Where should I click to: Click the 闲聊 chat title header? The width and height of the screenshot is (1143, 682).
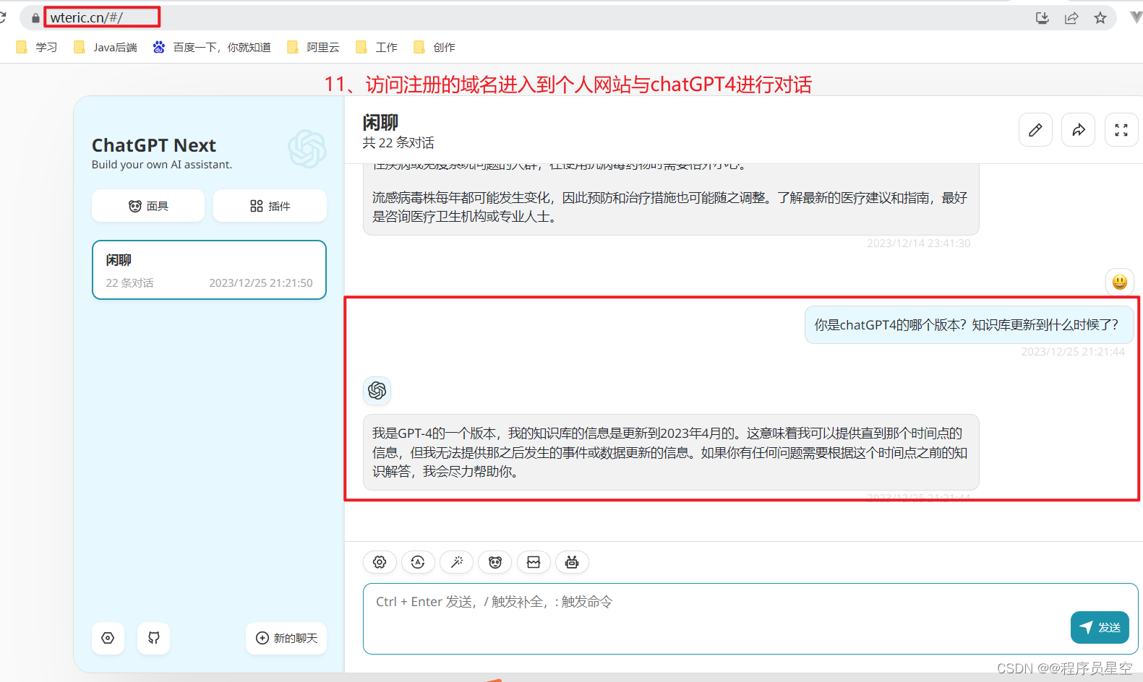coord(380,122)
